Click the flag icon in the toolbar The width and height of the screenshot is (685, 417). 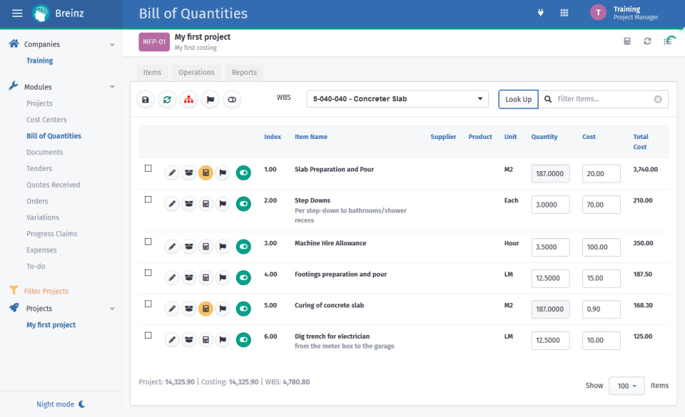210,99
